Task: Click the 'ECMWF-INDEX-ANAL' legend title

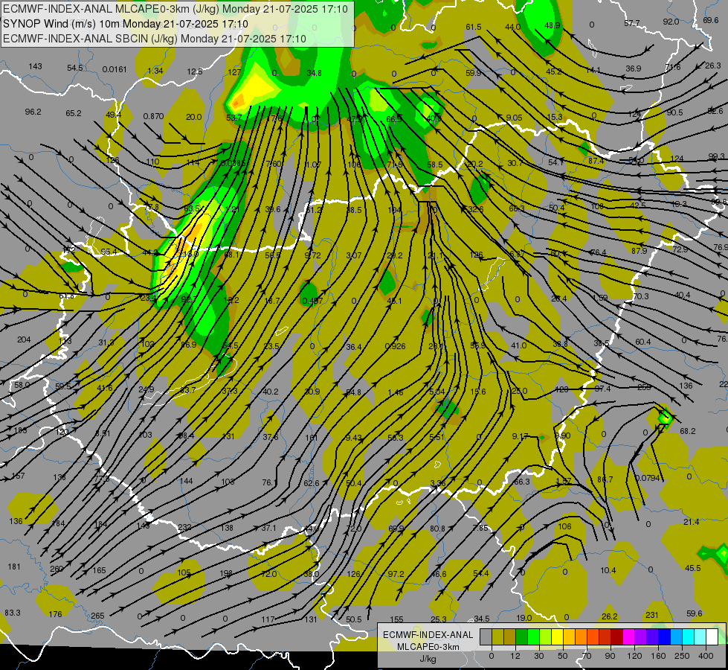Action: [428, 635]
